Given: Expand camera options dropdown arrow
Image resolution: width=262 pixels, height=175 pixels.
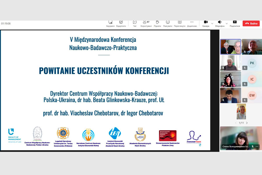Looking at the screenshot, I should click(x=212, y=24).
